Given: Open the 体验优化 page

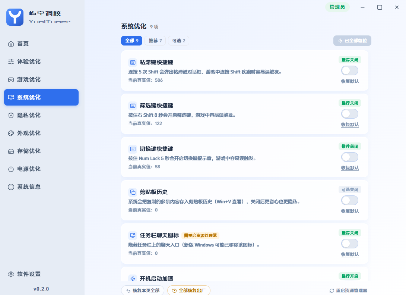Looking at the screenshot, I should (41, 62).
